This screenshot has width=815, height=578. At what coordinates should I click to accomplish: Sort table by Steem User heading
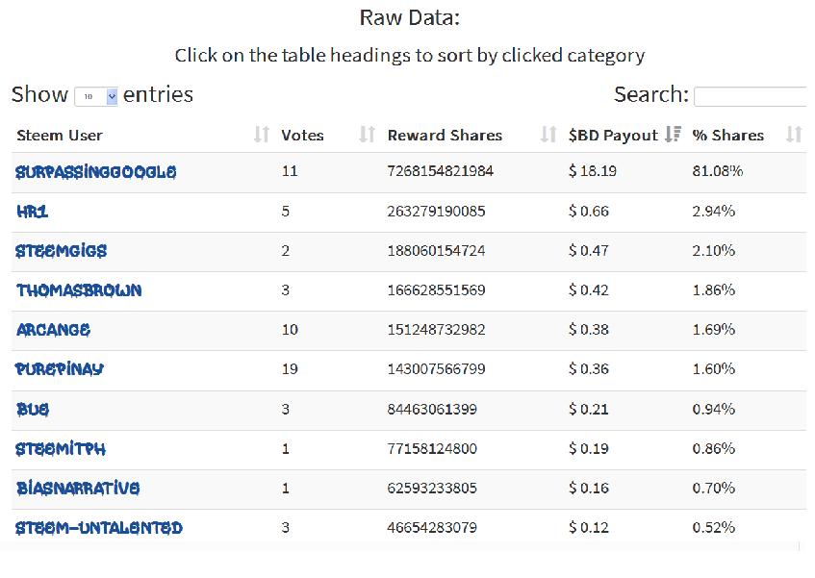click(x=60, y=136)
